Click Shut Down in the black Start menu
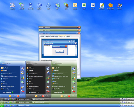The image size is (134, 107). (46, 96)
